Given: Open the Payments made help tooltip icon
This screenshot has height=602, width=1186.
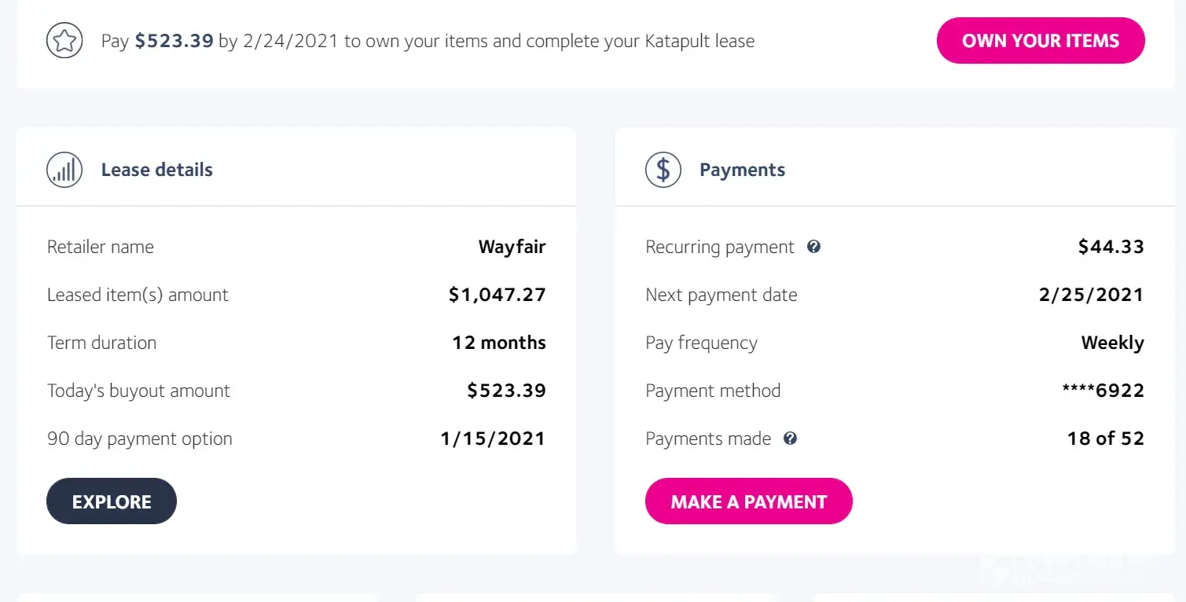Looking at the screenshot, I should click(x=791, y=439).
